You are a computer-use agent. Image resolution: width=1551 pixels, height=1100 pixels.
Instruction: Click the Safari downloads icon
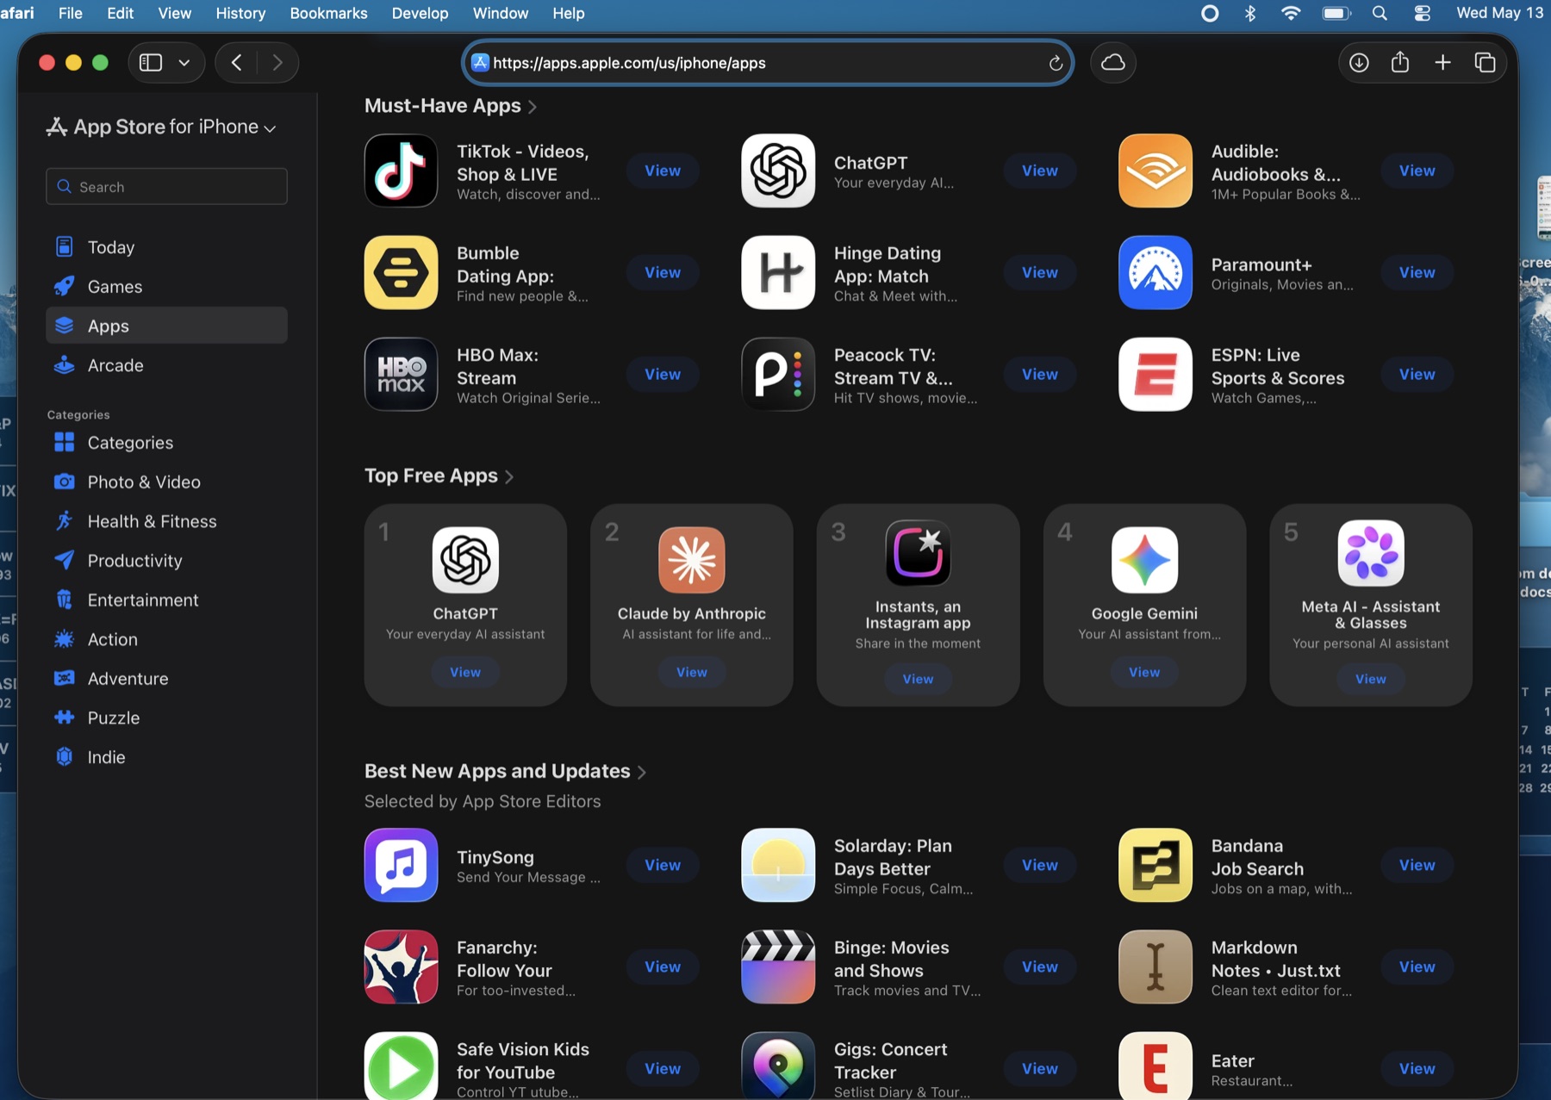point(1359,63)
